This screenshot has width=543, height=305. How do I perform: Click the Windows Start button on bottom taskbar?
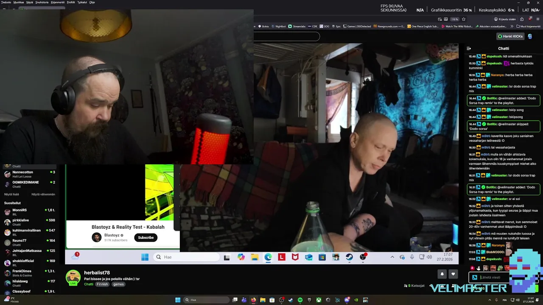click(178, 300)
